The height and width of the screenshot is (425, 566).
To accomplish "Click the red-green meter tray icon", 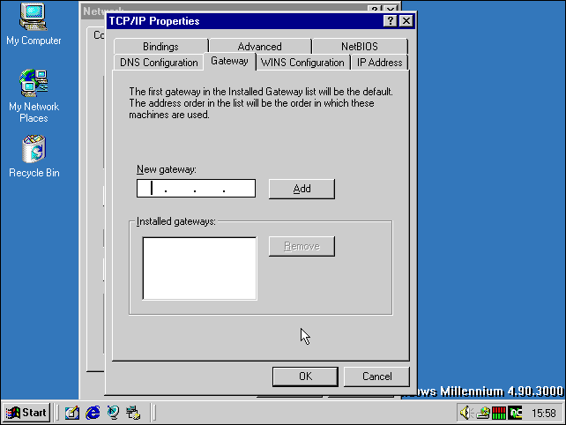I will [x=499, y=413].
